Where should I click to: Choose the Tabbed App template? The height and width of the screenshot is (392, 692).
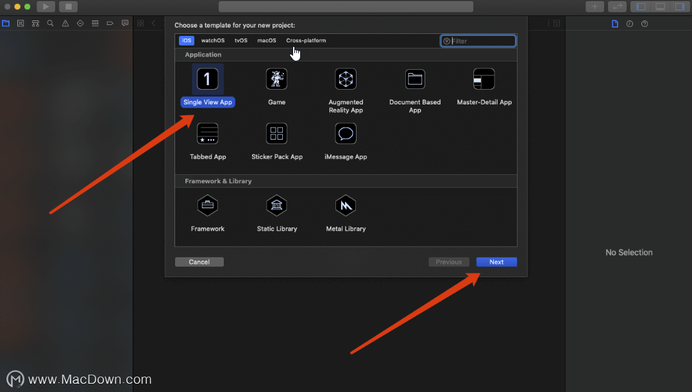(x=207, y=134)
